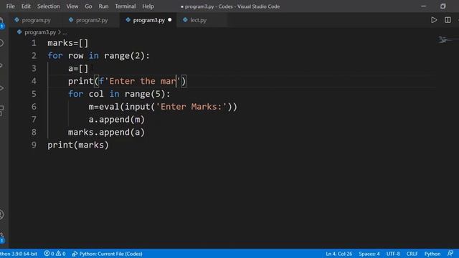
Task: Click the 'for col in range(5):' line
Action: click(119, 94)
